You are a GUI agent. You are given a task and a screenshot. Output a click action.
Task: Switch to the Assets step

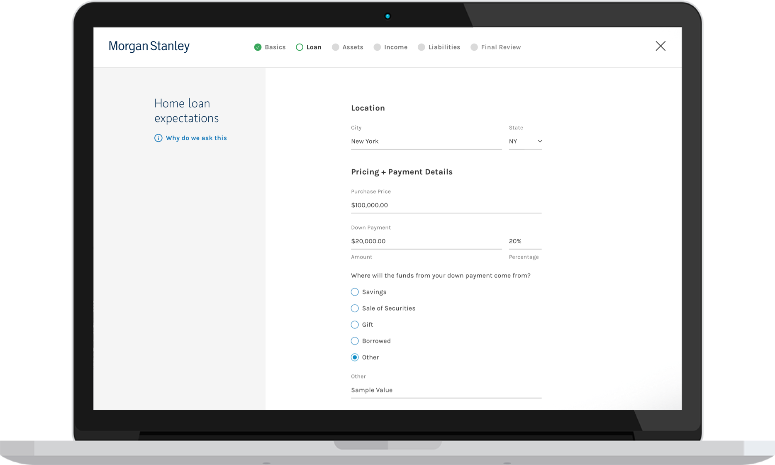(348, 47)
